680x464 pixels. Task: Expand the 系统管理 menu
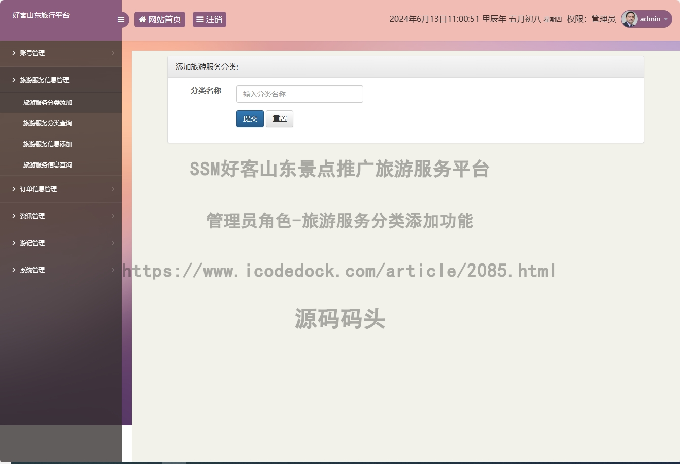click(x=61, y=270)
